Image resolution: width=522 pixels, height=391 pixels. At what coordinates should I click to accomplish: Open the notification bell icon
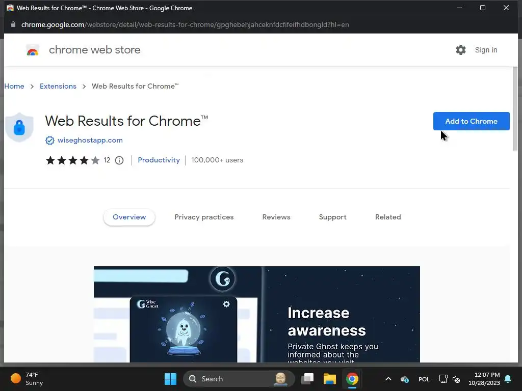[x=508, y=379]
